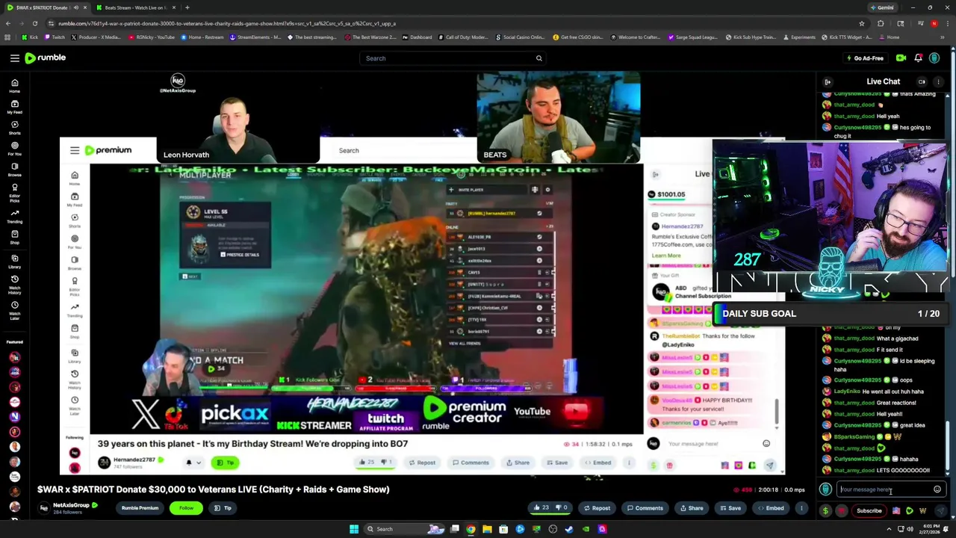
Task: Open Browse in the sidebar
Action: pyautogui.click(x=14, y=170)
